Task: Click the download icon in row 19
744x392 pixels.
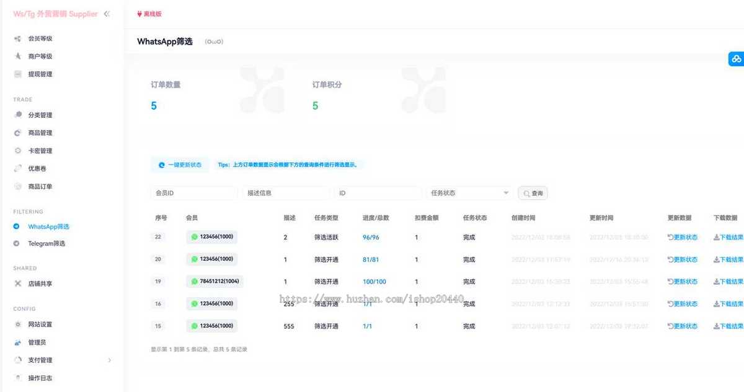Action: click(716, 282)
